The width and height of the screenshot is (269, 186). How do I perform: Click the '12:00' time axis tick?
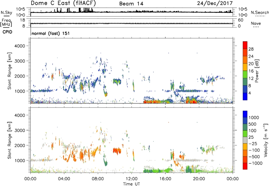tap(131, 179)
